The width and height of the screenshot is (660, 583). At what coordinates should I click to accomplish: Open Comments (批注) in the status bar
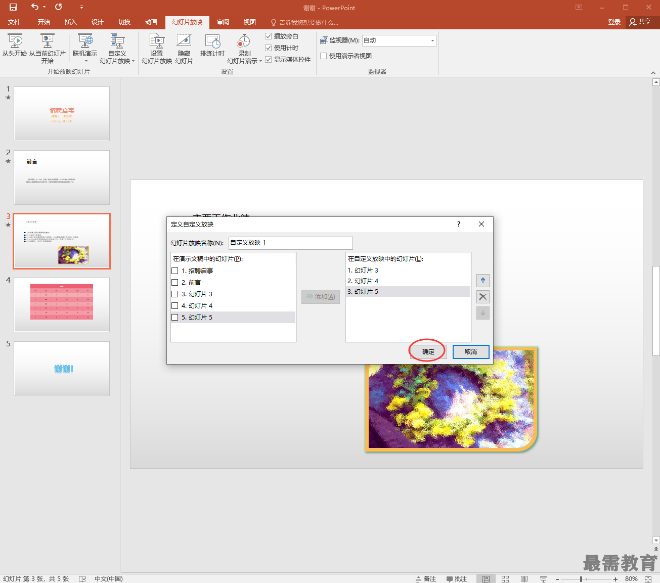tap(457, 579)
